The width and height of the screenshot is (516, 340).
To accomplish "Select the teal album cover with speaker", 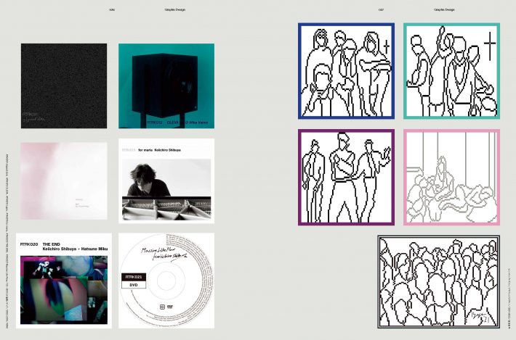I will (x=166, y=86).
